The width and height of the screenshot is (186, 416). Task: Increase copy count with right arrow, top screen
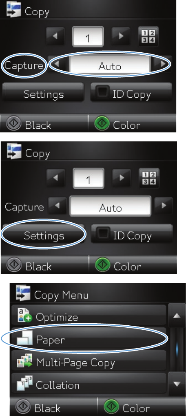pos(120,36)
